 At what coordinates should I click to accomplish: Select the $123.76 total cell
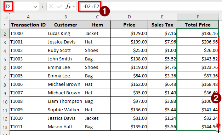pyautogui.click(x=198, y=67)
